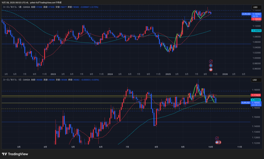Click the 2024 label on weekly time axis

[x=110, y=74]
